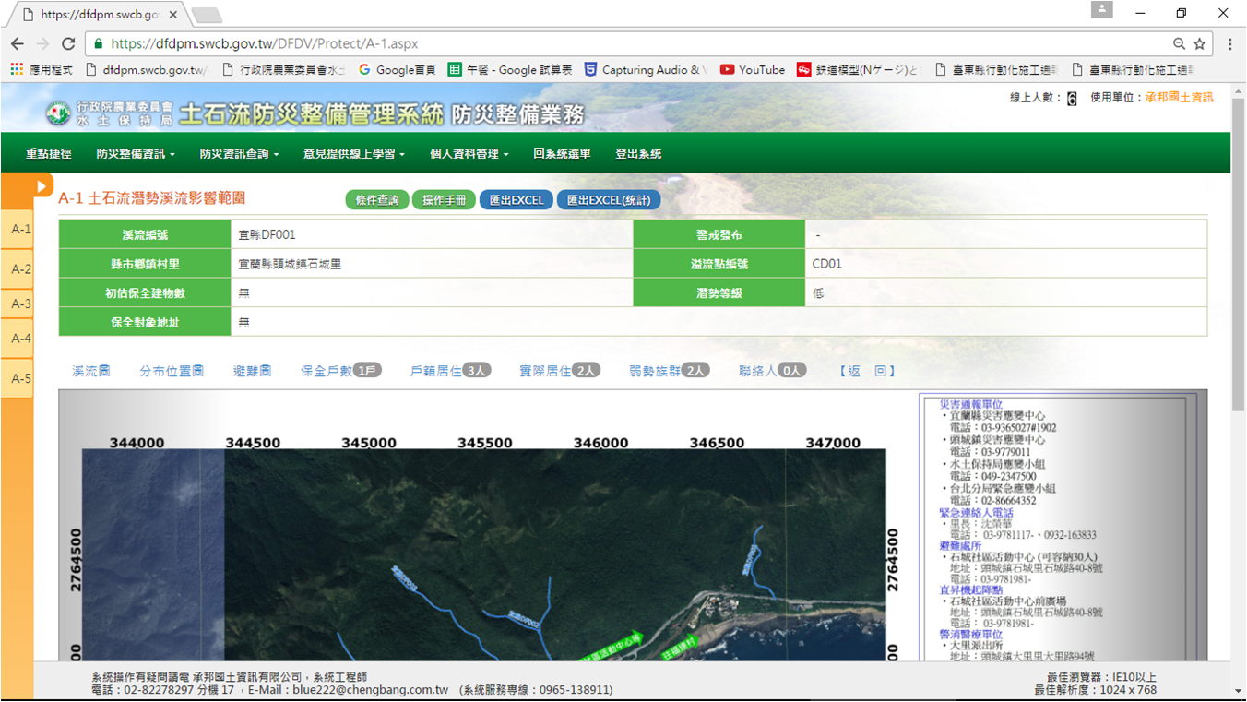Open the Capturing Audio bookmark
The image size is (1247, 702).
(x=645, y=69)
